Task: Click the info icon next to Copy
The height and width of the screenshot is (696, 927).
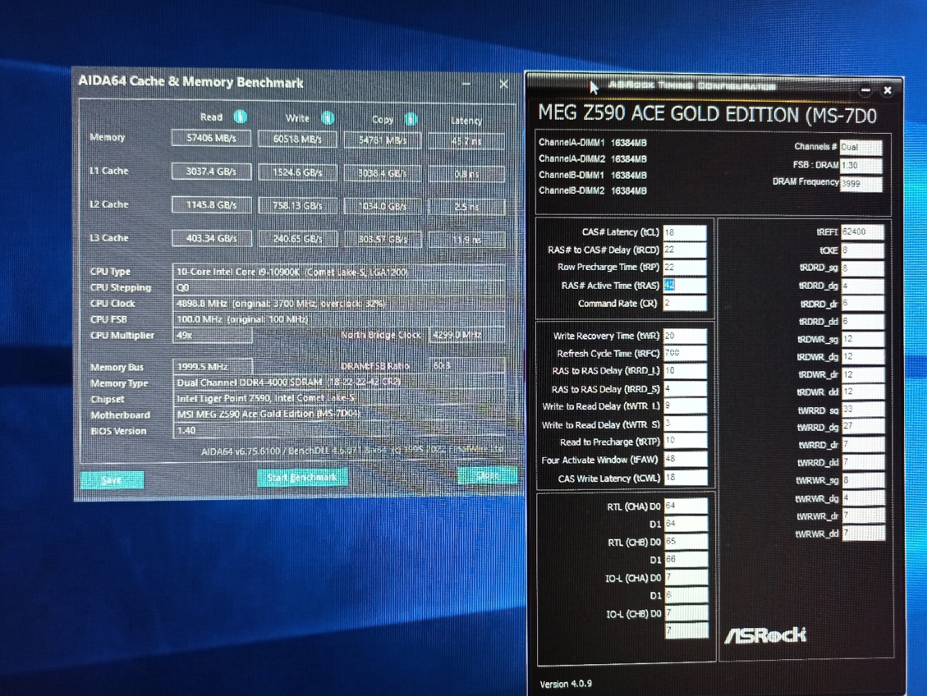Action: point(411,119)
